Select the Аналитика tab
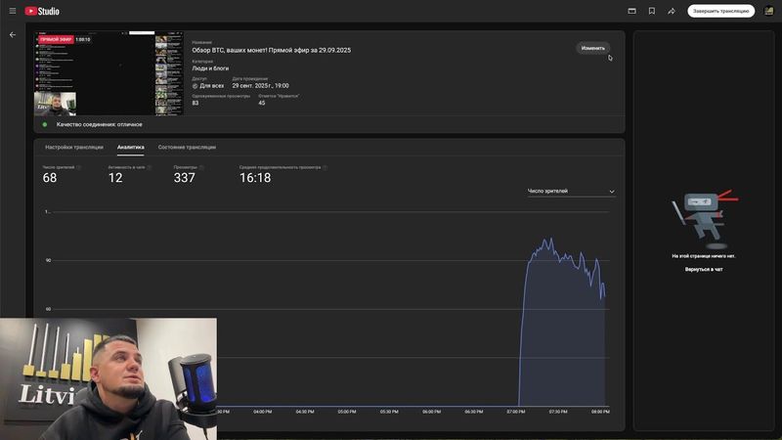The width and height of the screenshot is (782, 440). click(x=130, y=147)
